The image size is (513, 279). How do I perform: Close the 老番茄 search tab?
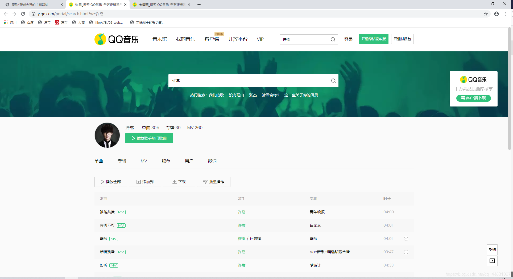coord(189,5)
